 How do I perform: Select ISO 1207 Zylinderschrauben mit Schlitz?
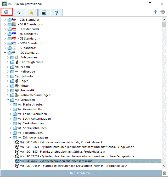(x=64, y=142)
